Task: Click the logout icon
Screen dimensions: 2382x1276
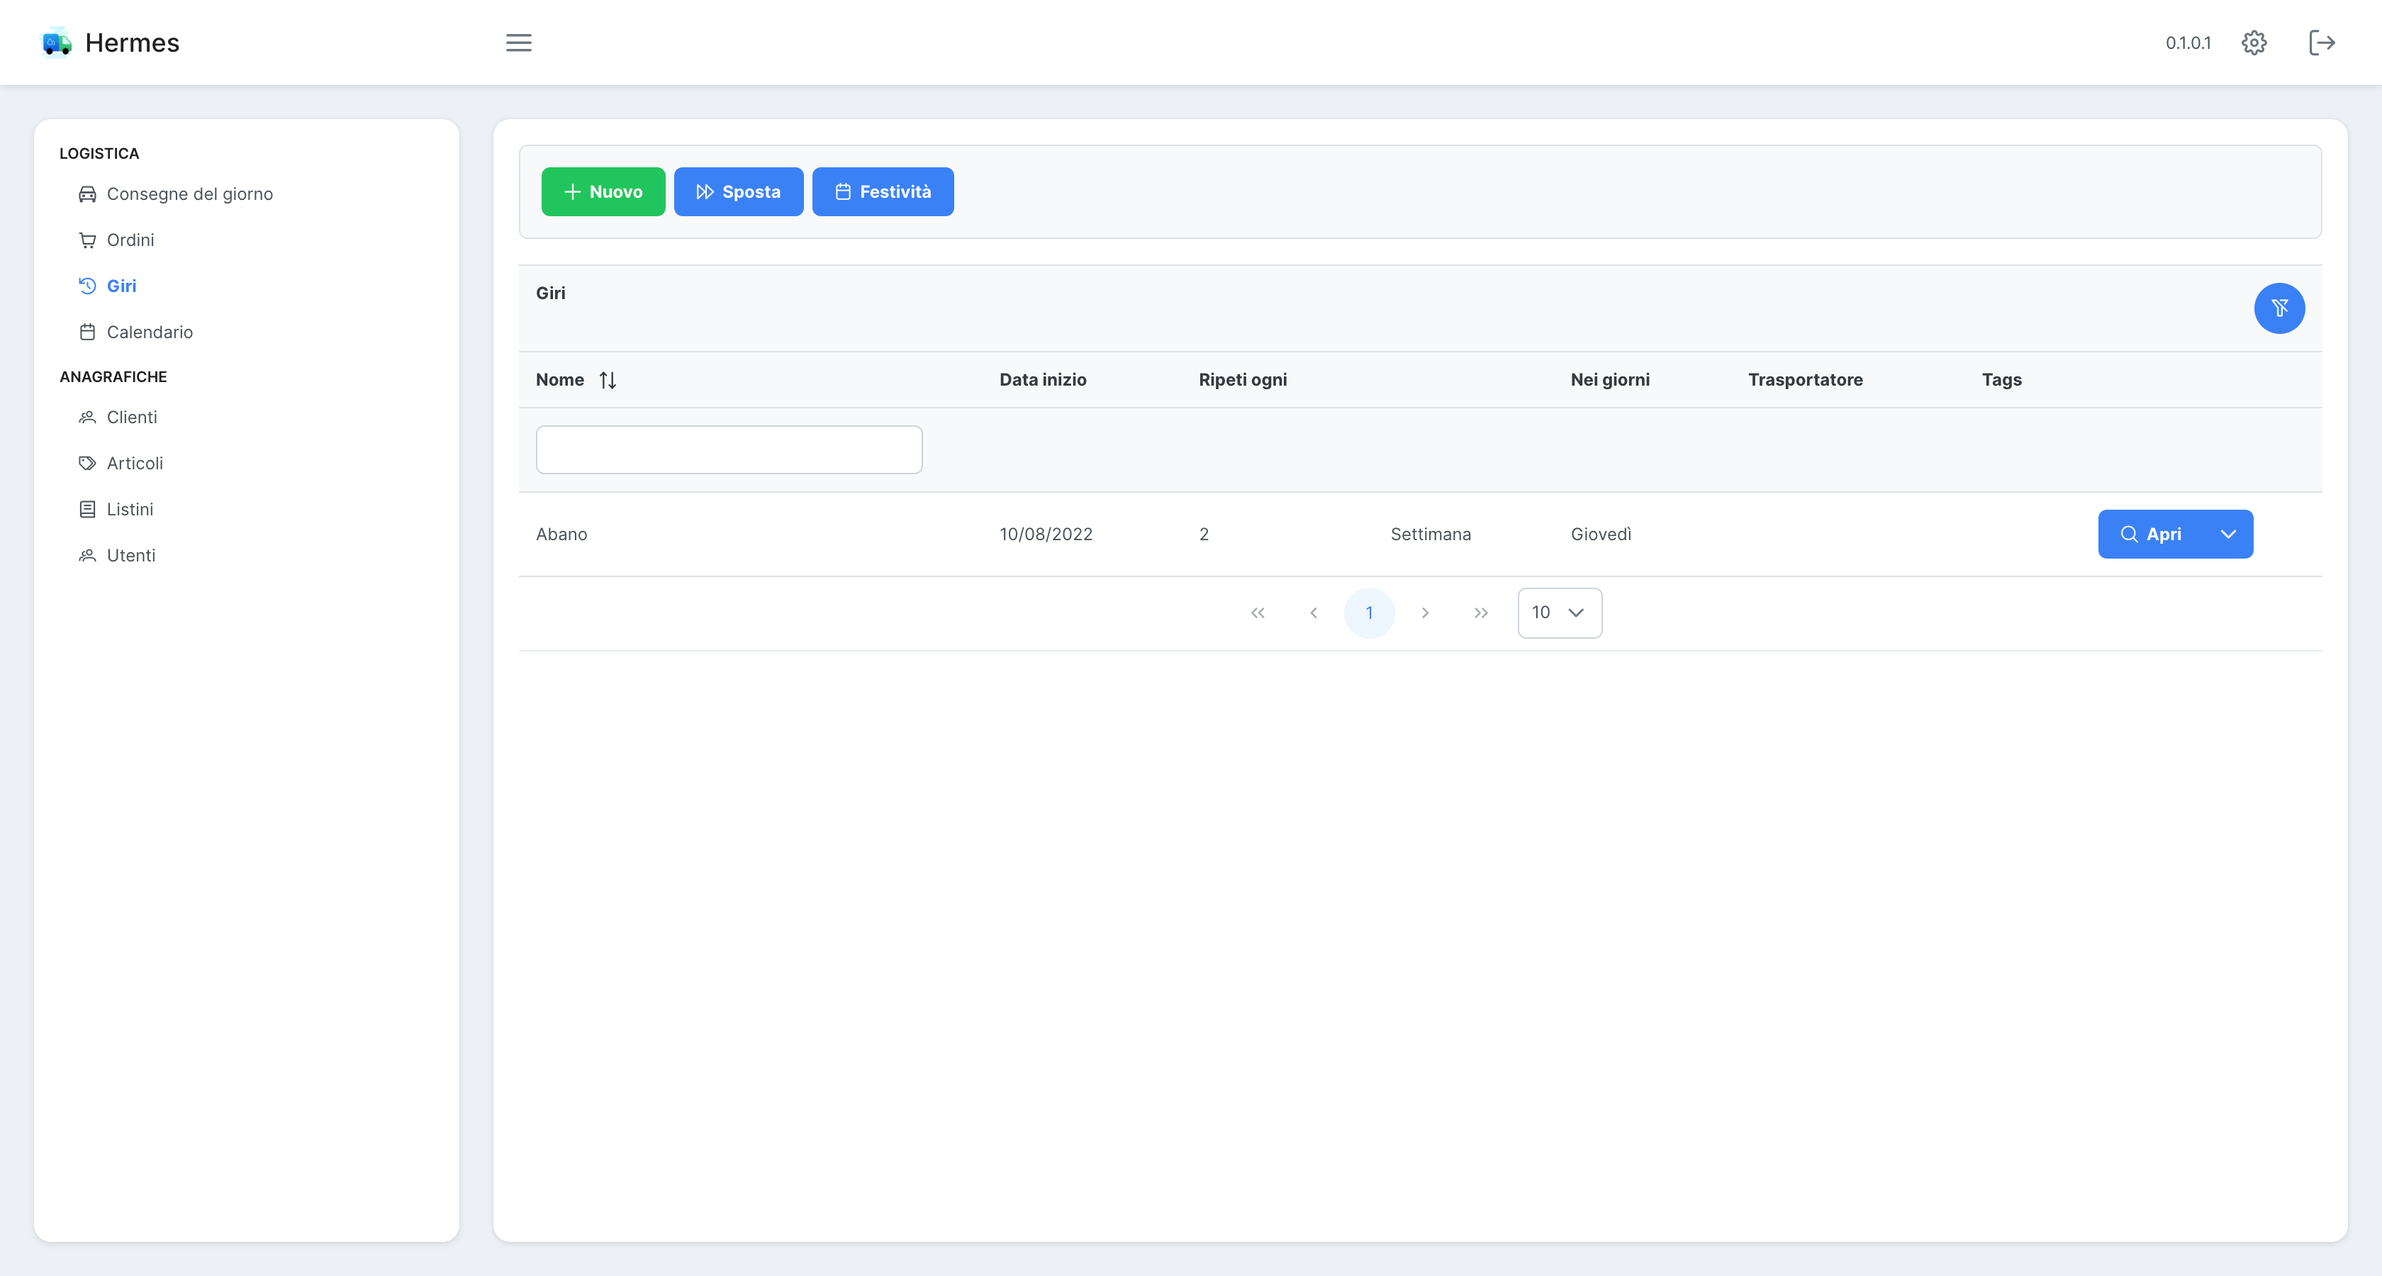Action: coord(2321,43)
